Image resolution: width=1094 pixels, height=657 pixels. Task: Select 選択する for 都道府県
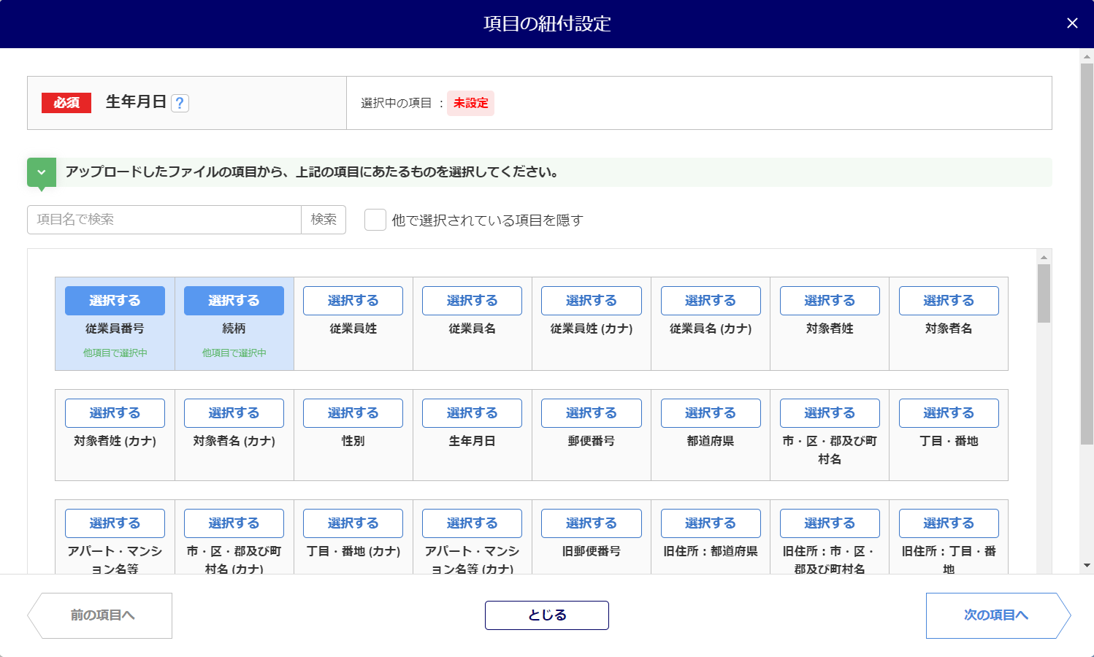[710, 413]
